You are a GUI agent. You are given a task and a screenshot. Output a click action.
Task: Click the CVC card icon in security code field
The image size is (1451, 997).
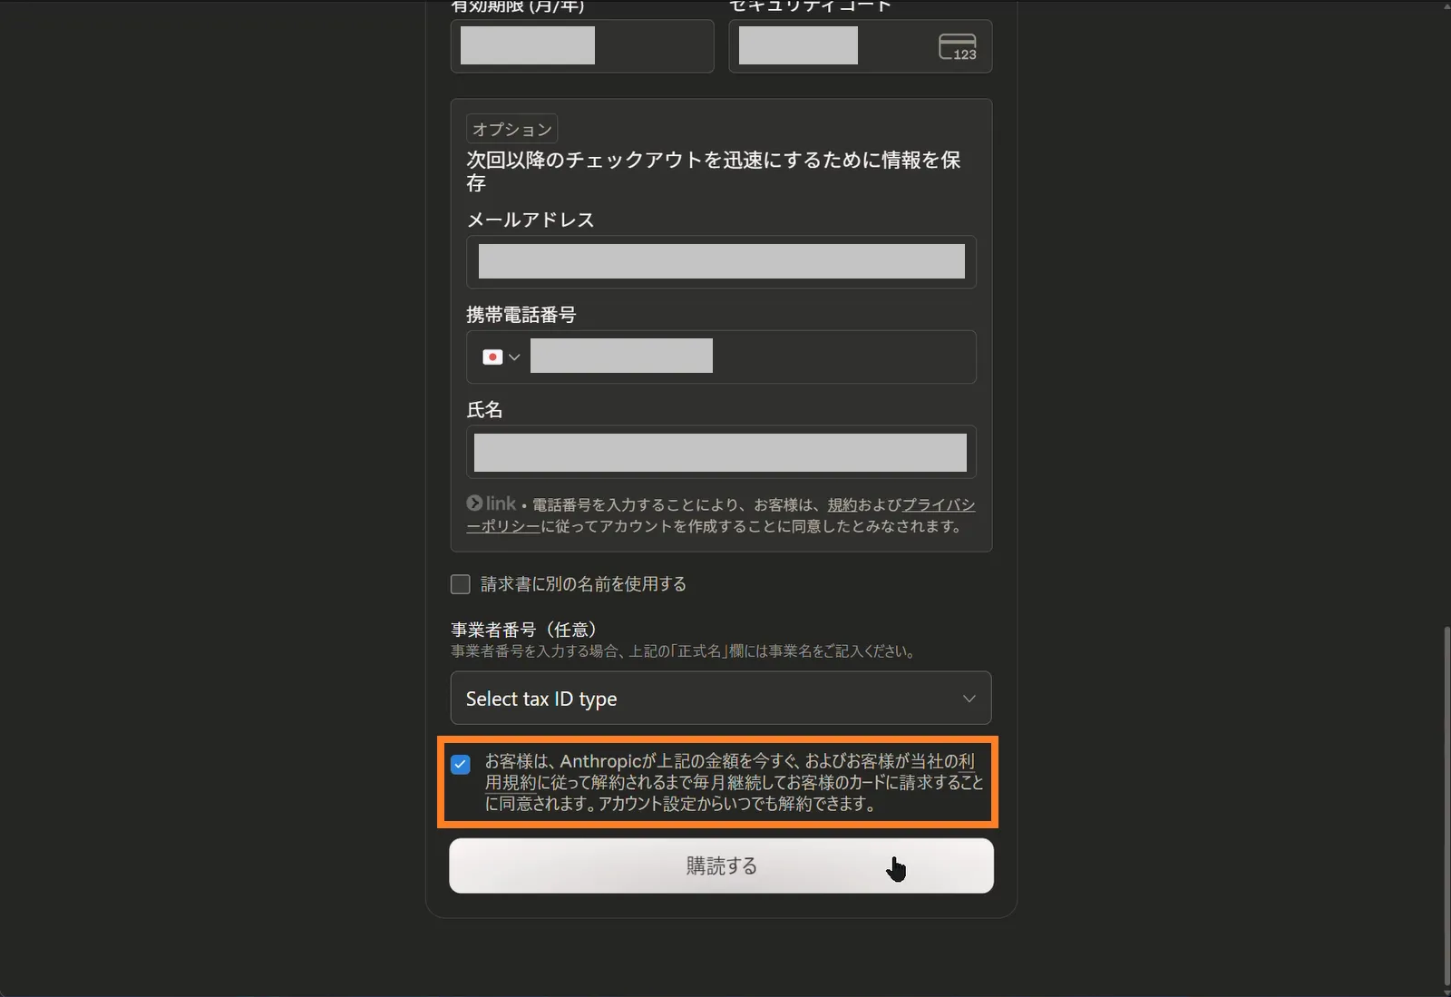click(x=957, y=47)
